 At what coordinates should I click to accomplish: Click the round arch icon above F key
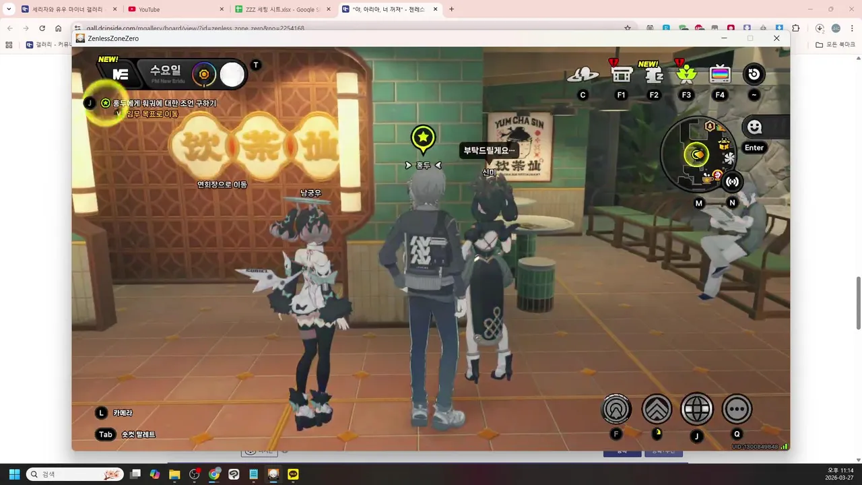click(616, 408)
